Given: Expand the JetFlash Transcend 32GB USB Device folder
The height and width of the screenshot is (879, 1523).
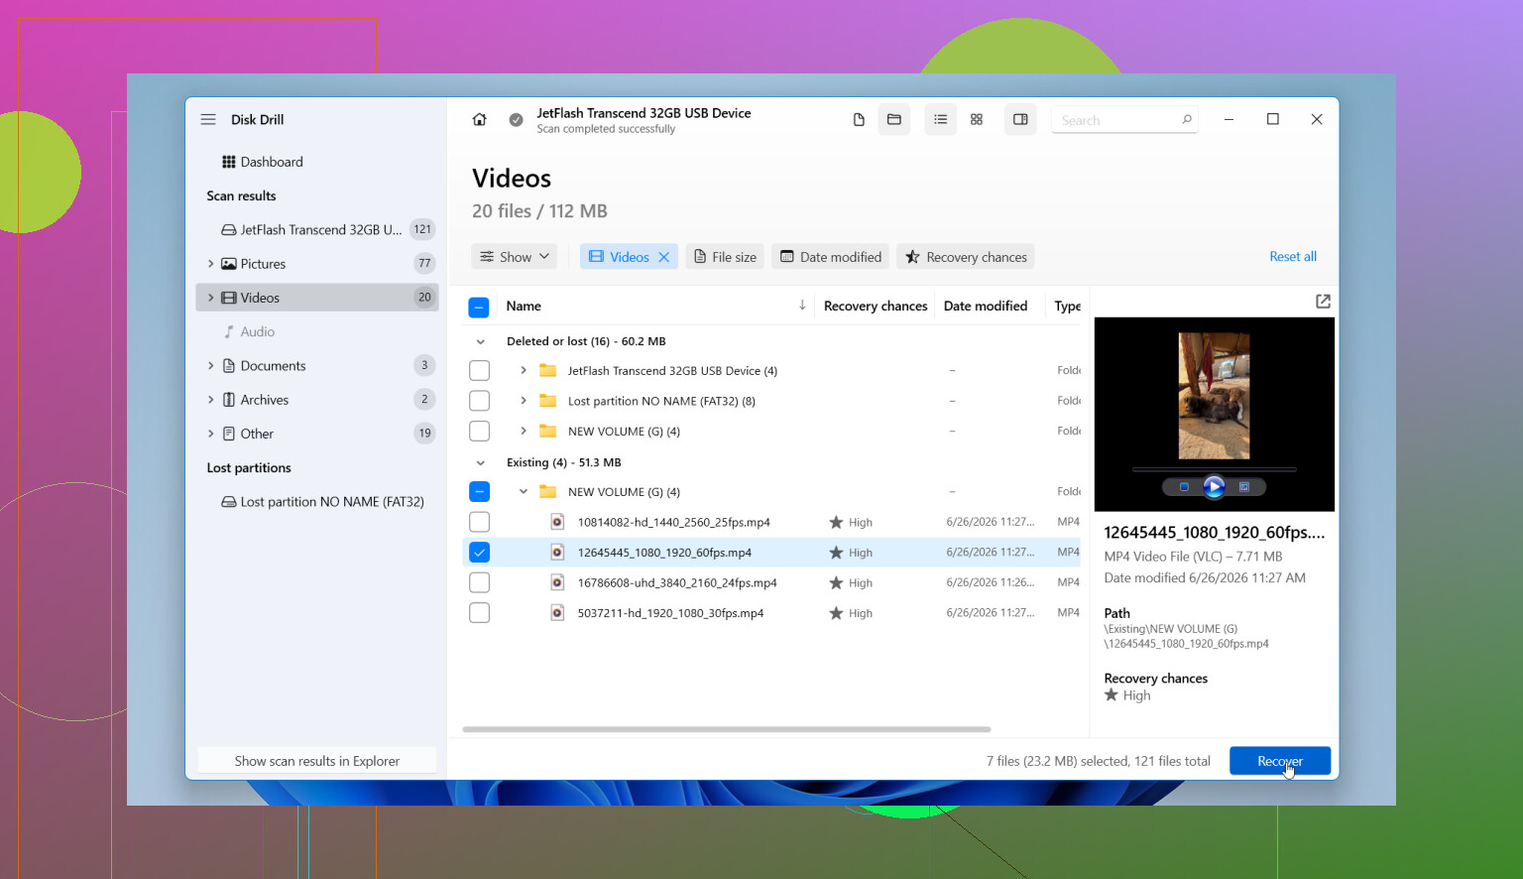Looking at the screenshot, I should pos(524,370).
